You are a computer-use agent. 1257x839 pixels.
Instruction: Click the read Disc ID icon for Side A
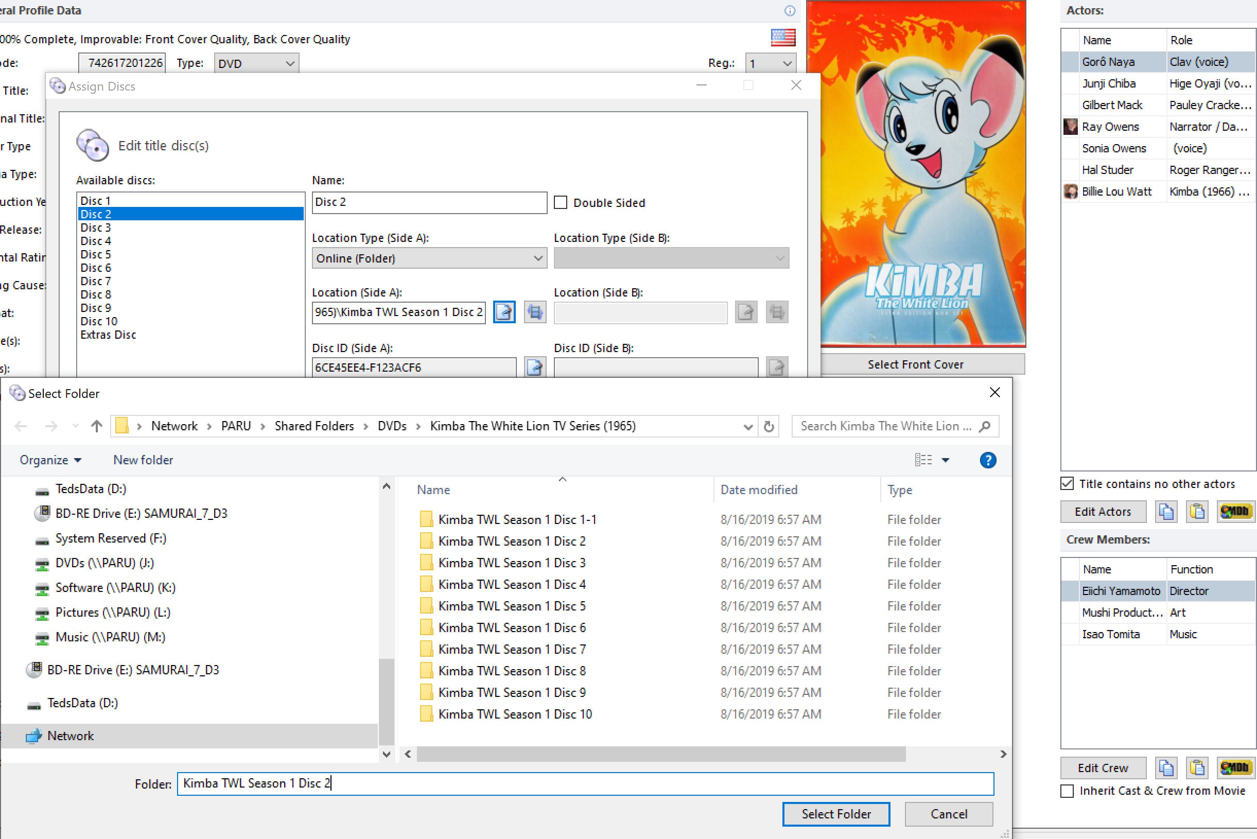point(535,367)
